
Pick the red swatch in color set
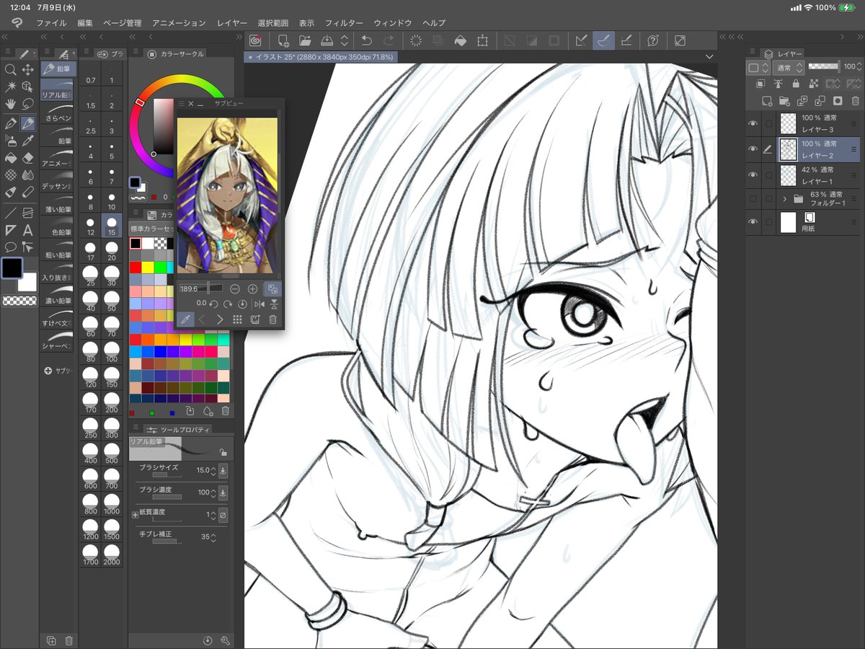click(135, 268)
